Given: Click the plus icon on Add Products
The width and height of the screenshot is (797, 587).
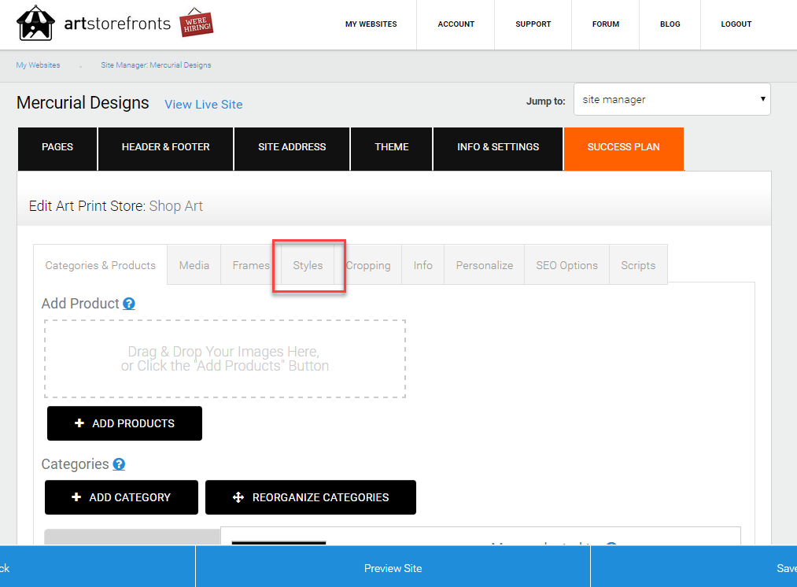Looking at the screenshot, I should pyautogui.click(x=79, y=423).
